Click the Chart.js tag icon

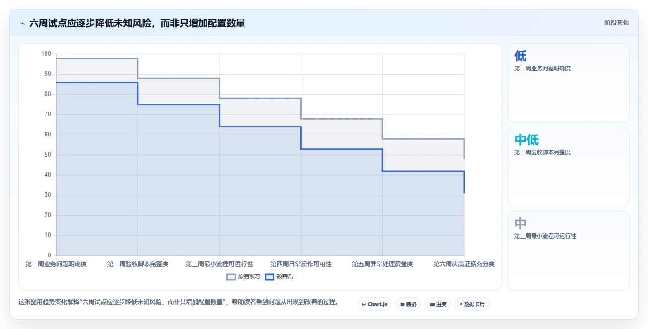tap(364, 305)
